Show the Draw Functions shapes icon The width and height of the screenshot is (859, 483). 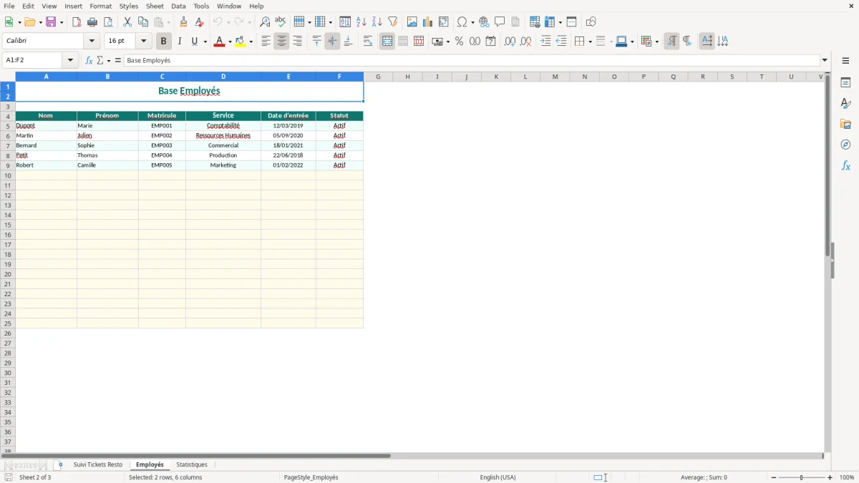click(591, 22)
